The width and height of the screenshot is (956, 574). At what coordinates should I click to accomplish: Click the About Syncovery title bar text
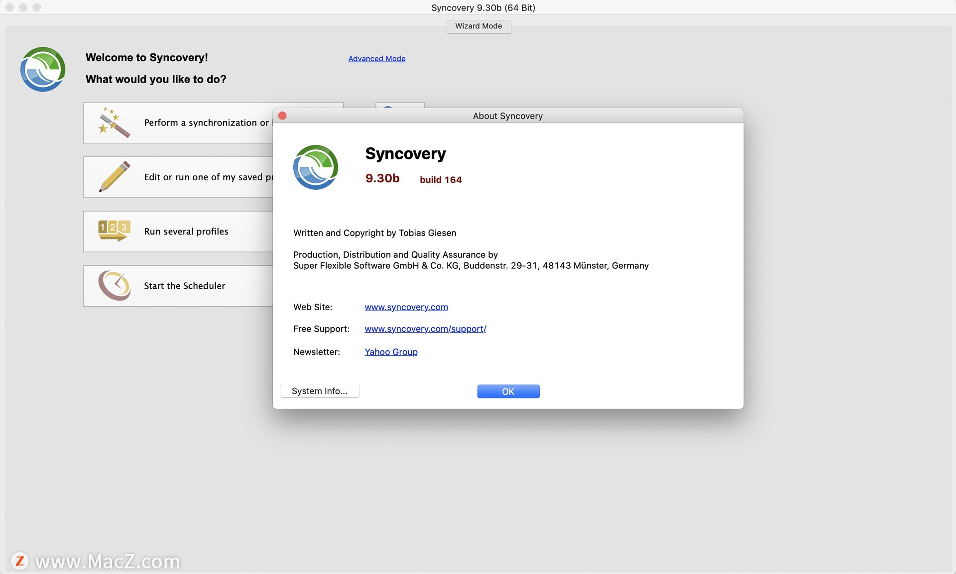click(507, 116)
